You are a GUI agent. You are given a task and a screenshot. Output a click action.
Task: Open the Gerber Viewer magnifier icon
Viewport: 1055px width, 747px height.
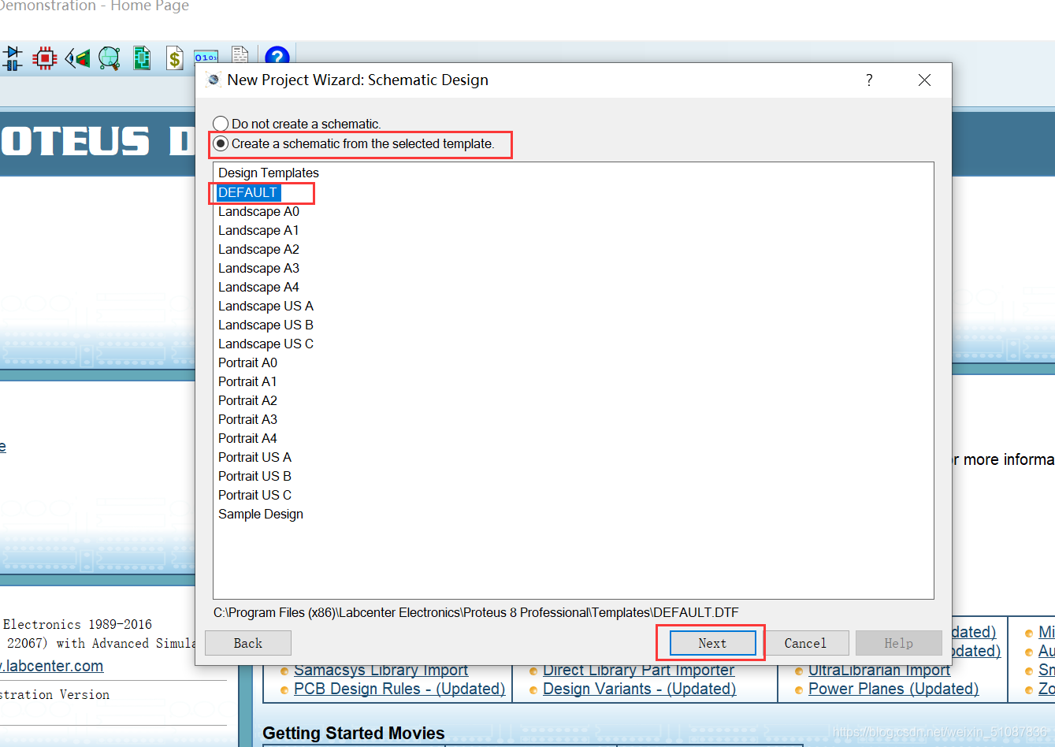coord(110,58)
